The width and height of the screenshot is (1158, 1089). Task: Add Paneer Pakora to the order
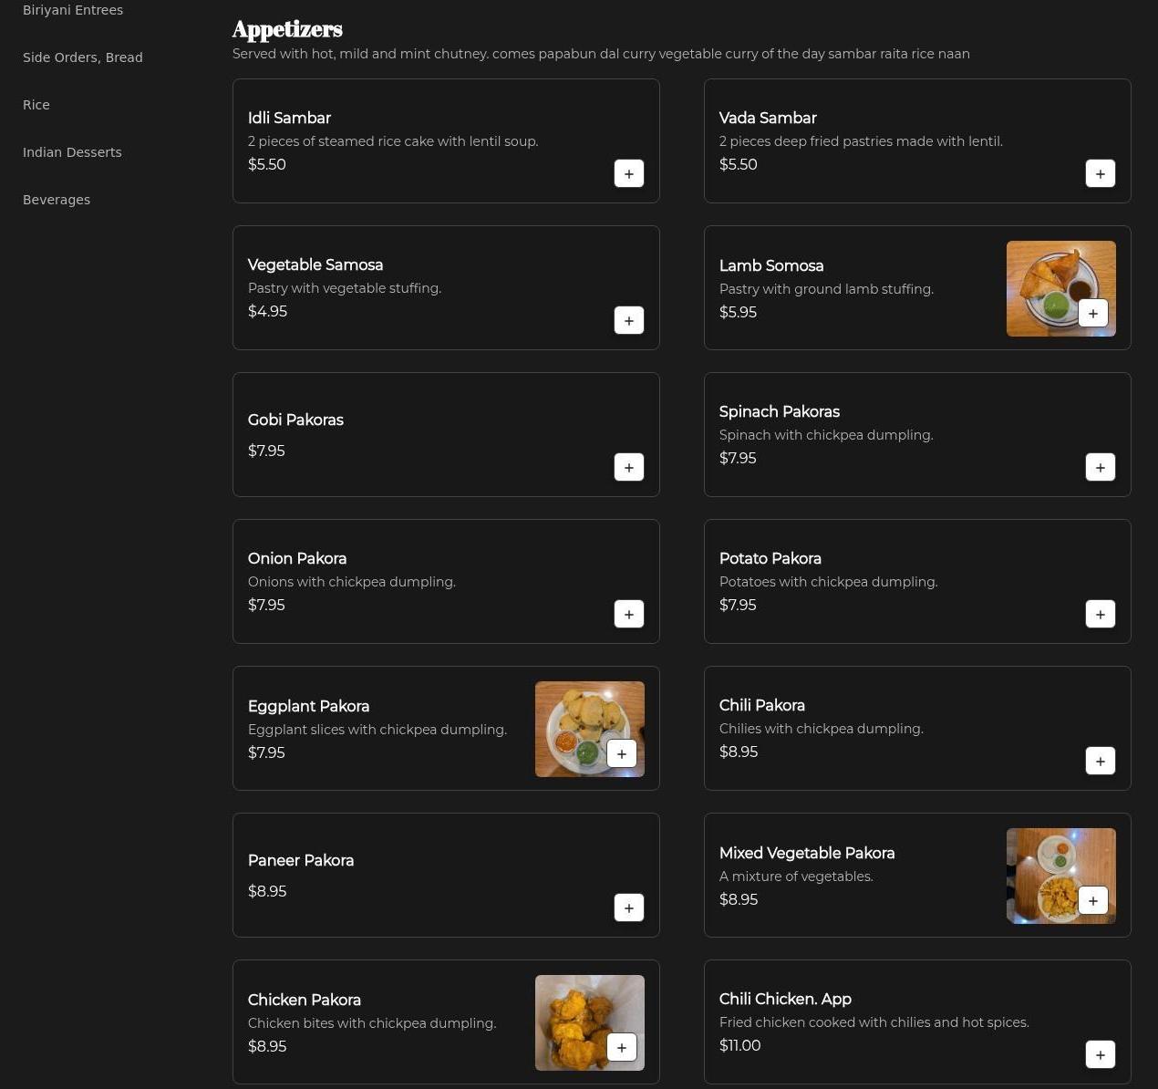point(628,907)
